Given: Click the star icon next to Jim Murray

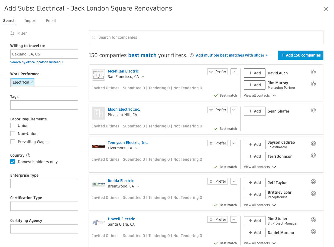Looking at the screenshot, I should point(313,84).
